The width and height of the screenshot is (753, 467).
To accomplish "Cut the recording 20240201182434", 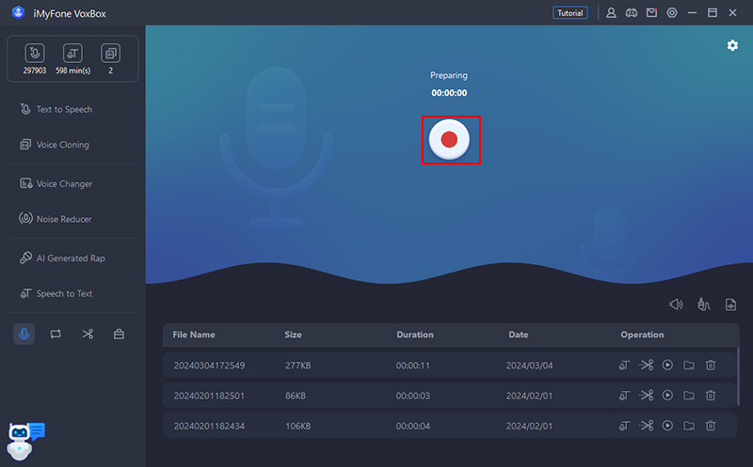I will coord(646,426).
